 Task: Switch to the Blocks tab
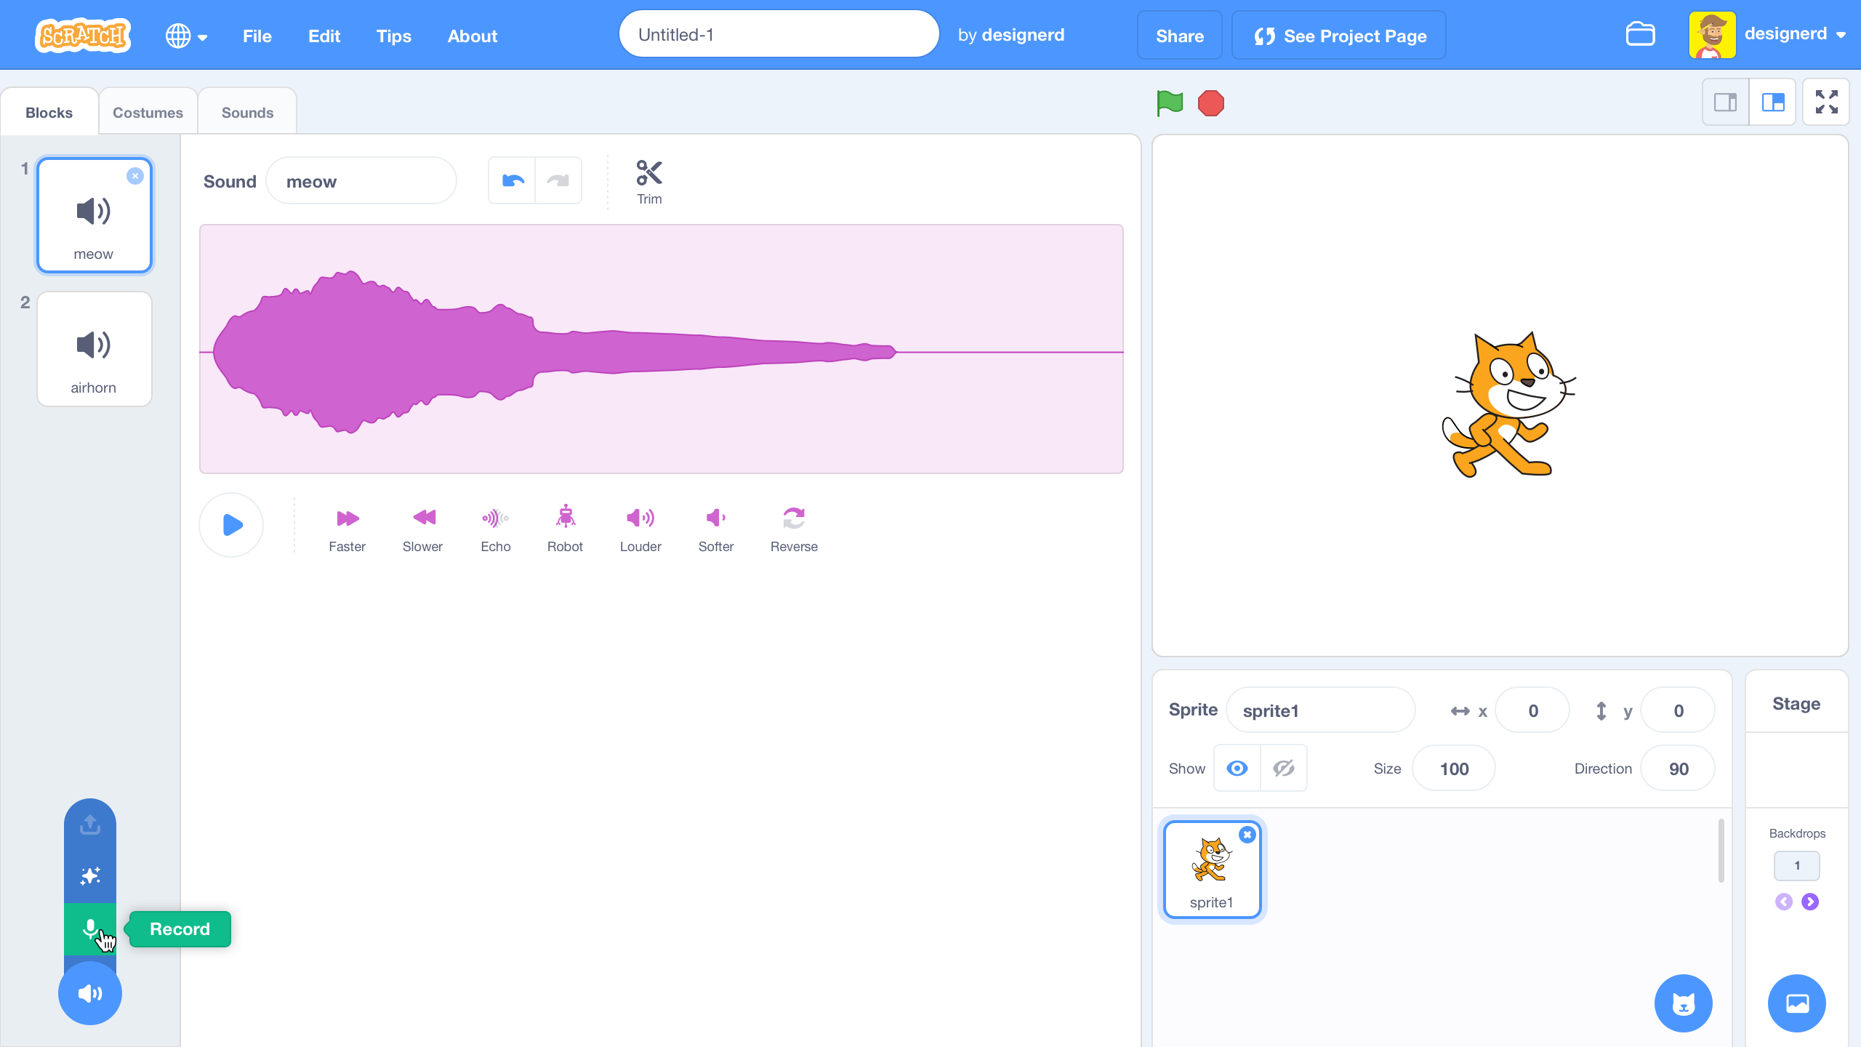49,112
